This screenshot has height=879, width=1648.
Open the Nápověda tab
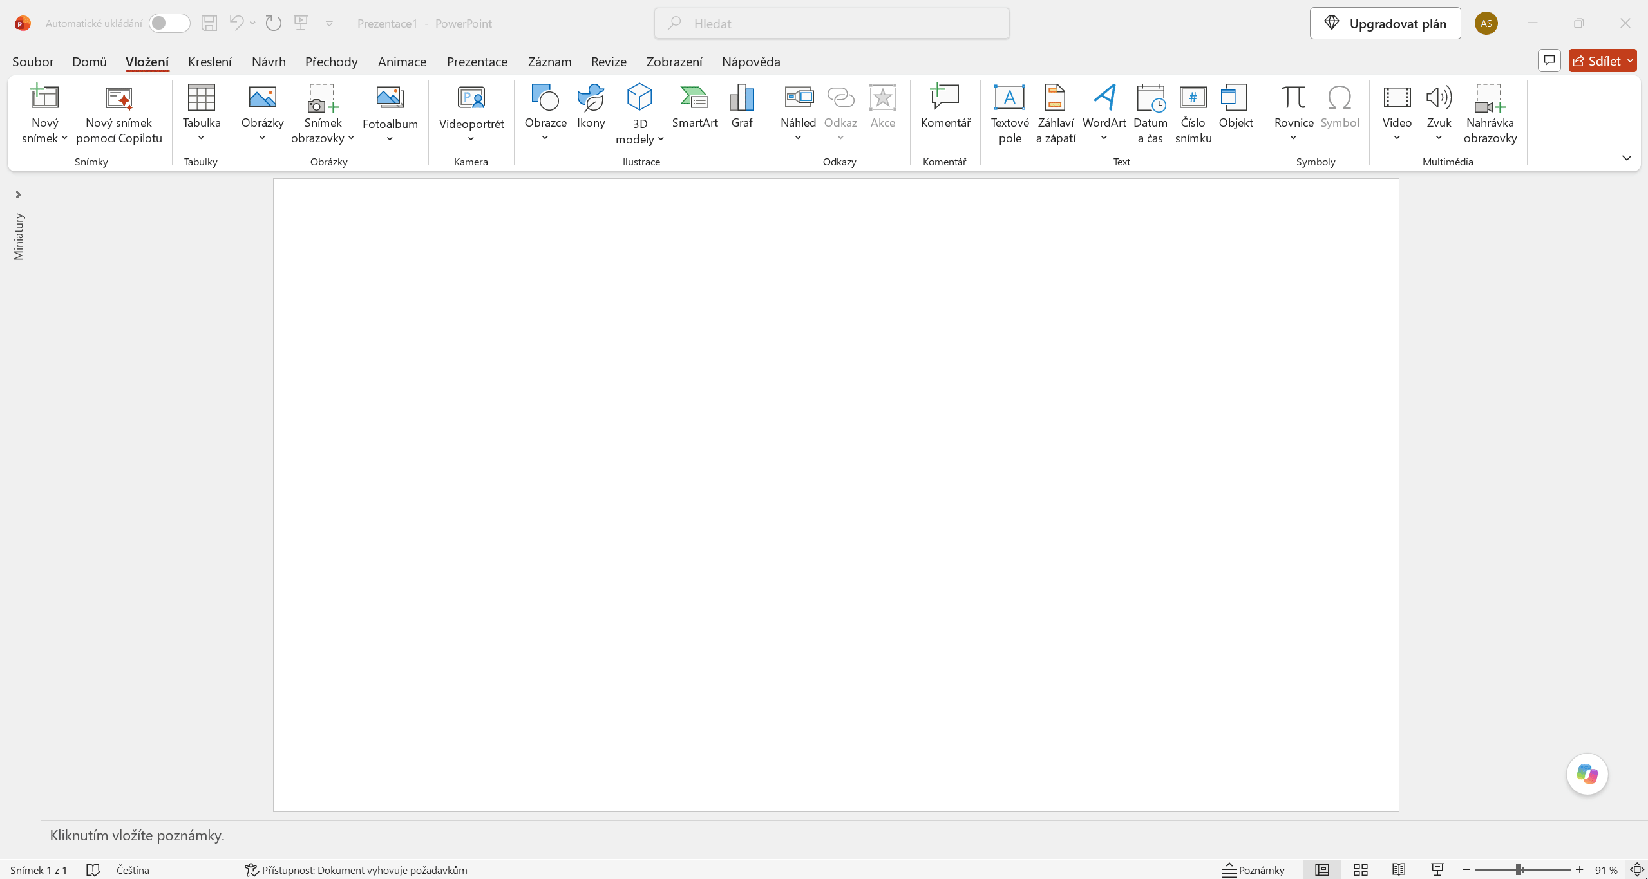[751, 61]
